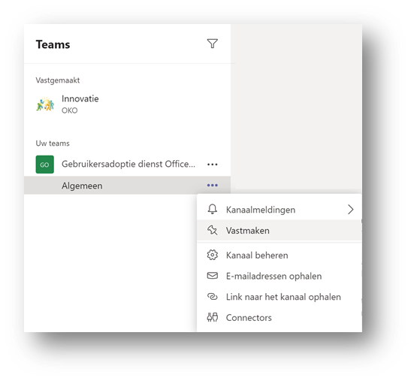
Task: Click the Gebruikersadoptie dienst Office team name
Action: pyautogui.click(x=128, y=164)
